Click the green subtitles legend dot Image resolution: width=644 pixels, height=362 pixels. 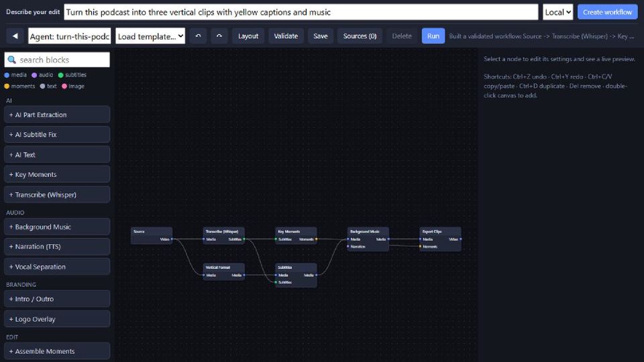61,75
